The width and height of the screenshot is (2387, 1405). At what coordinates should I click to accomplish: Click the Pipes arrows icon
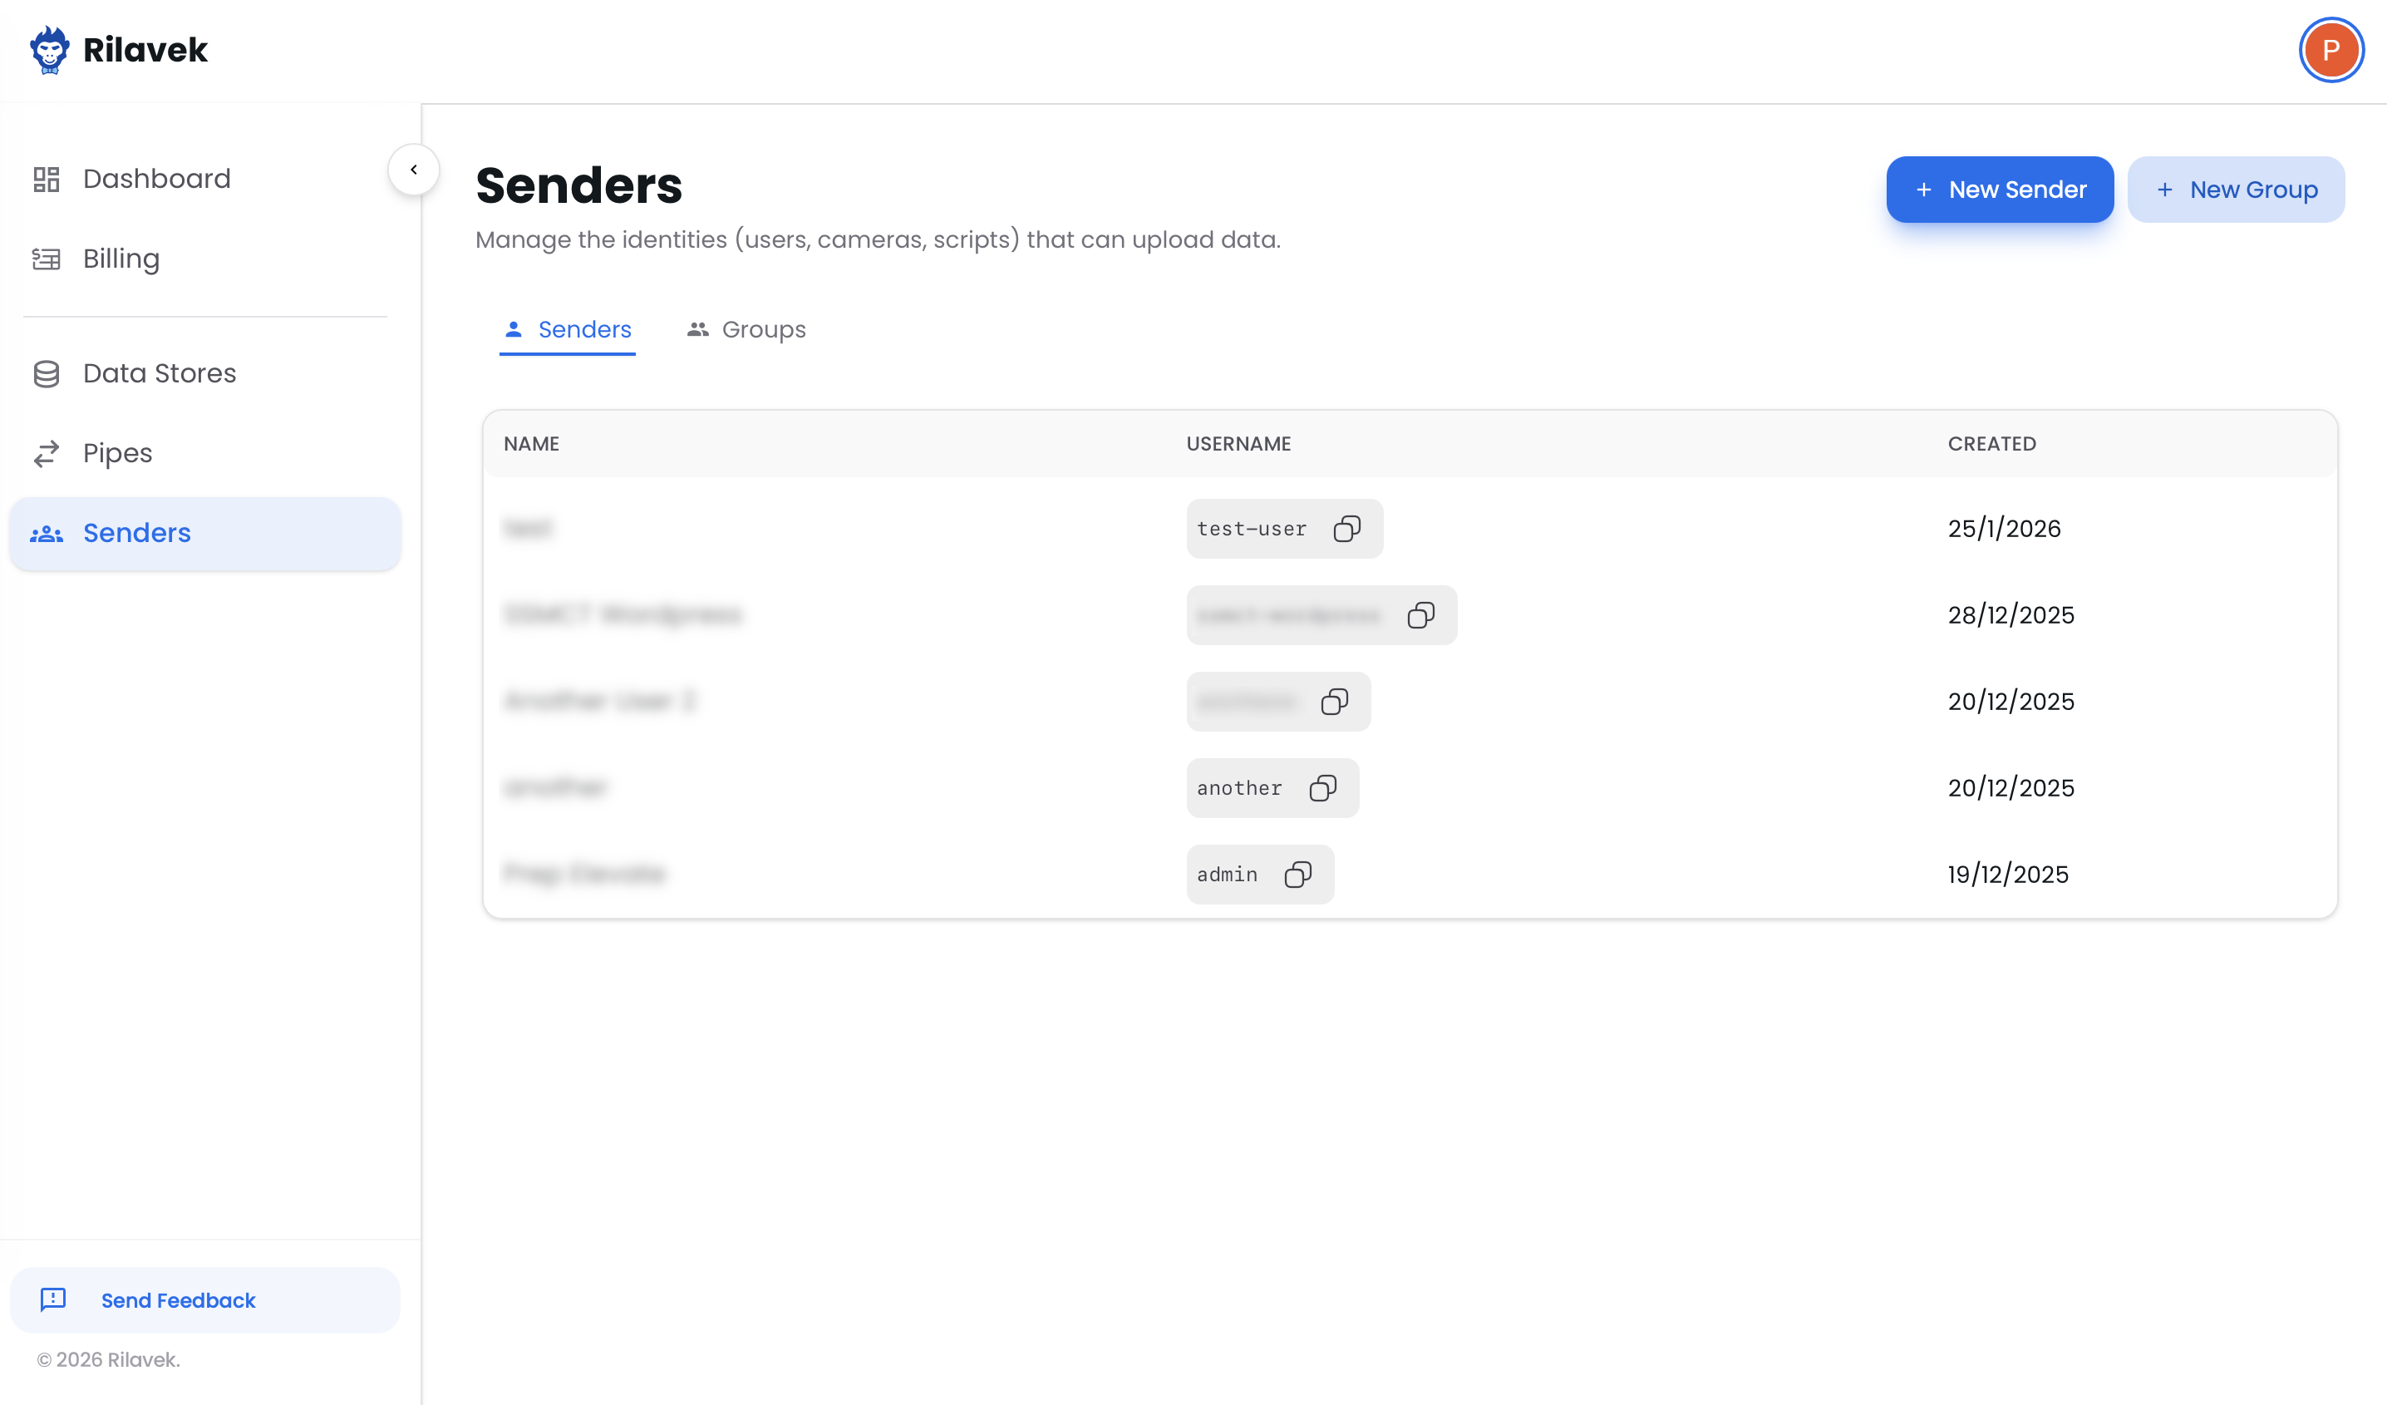(x=47, y=454)
